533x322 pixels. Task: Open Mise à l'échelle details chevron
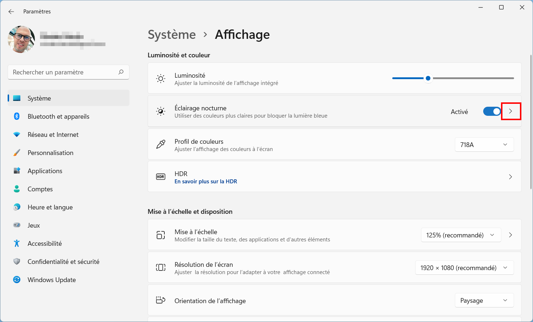point(510,235)
